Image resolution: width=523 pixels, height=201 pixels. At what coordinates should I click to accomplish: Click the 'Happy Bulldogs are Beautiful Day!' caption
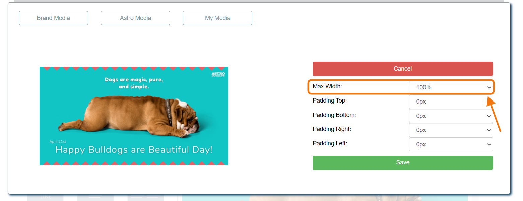point(134,150)
